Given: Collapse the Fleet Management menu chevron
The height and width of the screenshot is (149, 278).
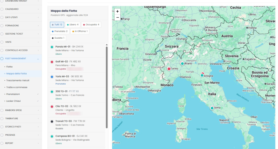Looking at the screenshot, I should tap(38, 59).
